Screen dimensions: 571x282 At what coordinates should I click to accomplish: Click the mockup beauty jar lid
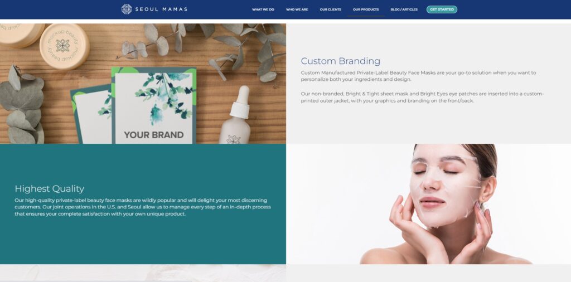65,47
